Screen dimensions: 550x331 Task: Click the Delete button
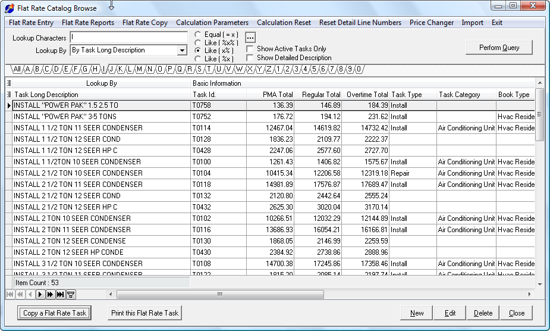coord(483,313)
